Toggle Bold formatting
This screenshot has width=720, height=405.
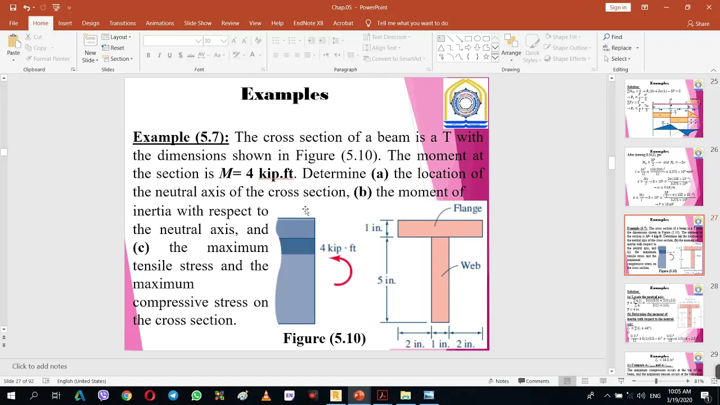pos(148,55)
